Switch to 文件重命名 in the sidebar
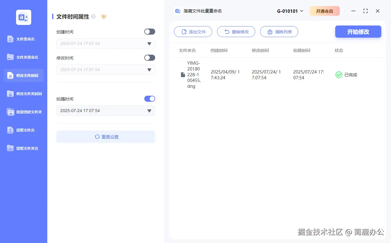391x243 pixels. pyautogui.click(x=24, y=39)
